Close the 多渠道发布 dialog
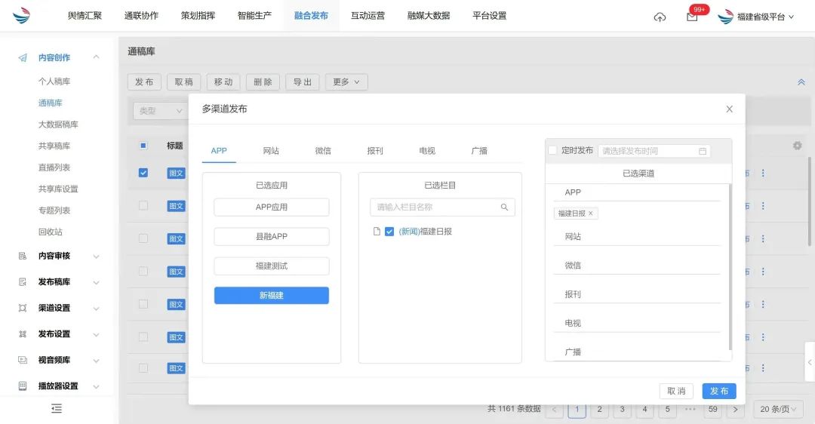The image size is (815, 424). (729, 109)
